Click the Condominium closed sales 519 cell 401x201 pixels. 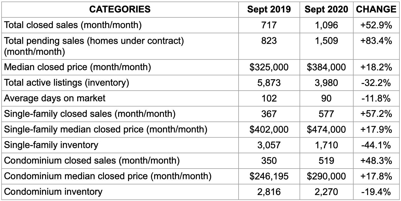coord(326,161)
